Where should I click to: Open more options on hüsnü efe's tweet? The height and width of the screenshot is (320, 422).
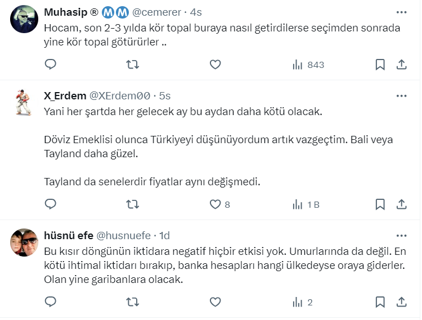coord(401,235)
